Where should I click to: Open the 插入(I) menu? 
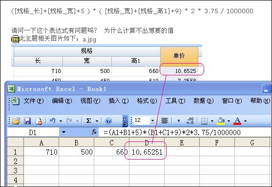119,101
